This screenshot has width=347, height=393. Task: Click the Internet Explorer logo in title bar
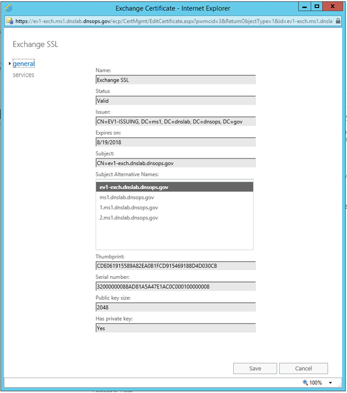coord(9,9)
